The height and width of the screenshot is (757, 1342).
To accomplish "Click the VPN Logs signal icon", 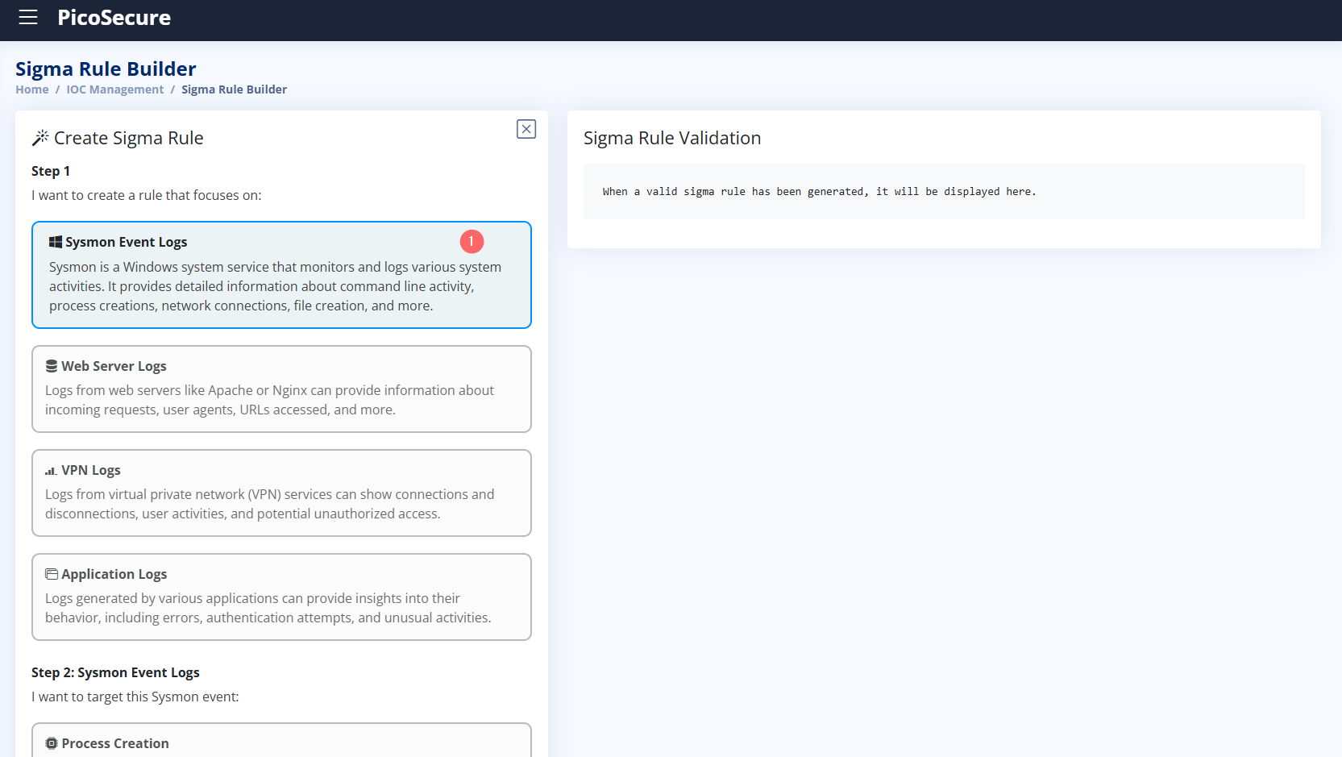I will tap(51, 471).
